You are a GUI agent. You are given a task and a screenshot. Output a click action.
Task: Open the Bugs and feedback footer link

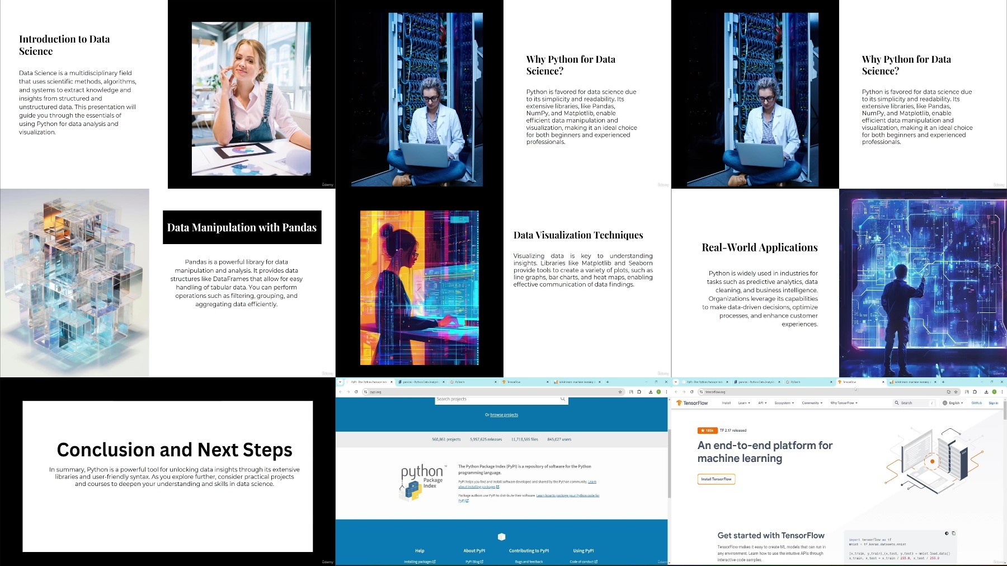529,562
